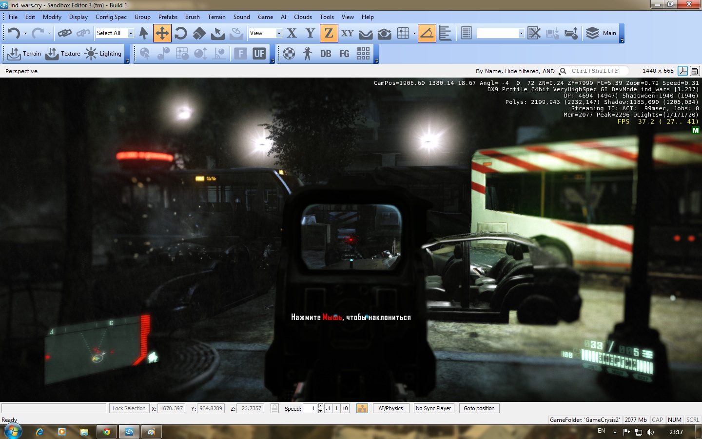
Task: Open the Select Objects list window
Action: (466, 33)
